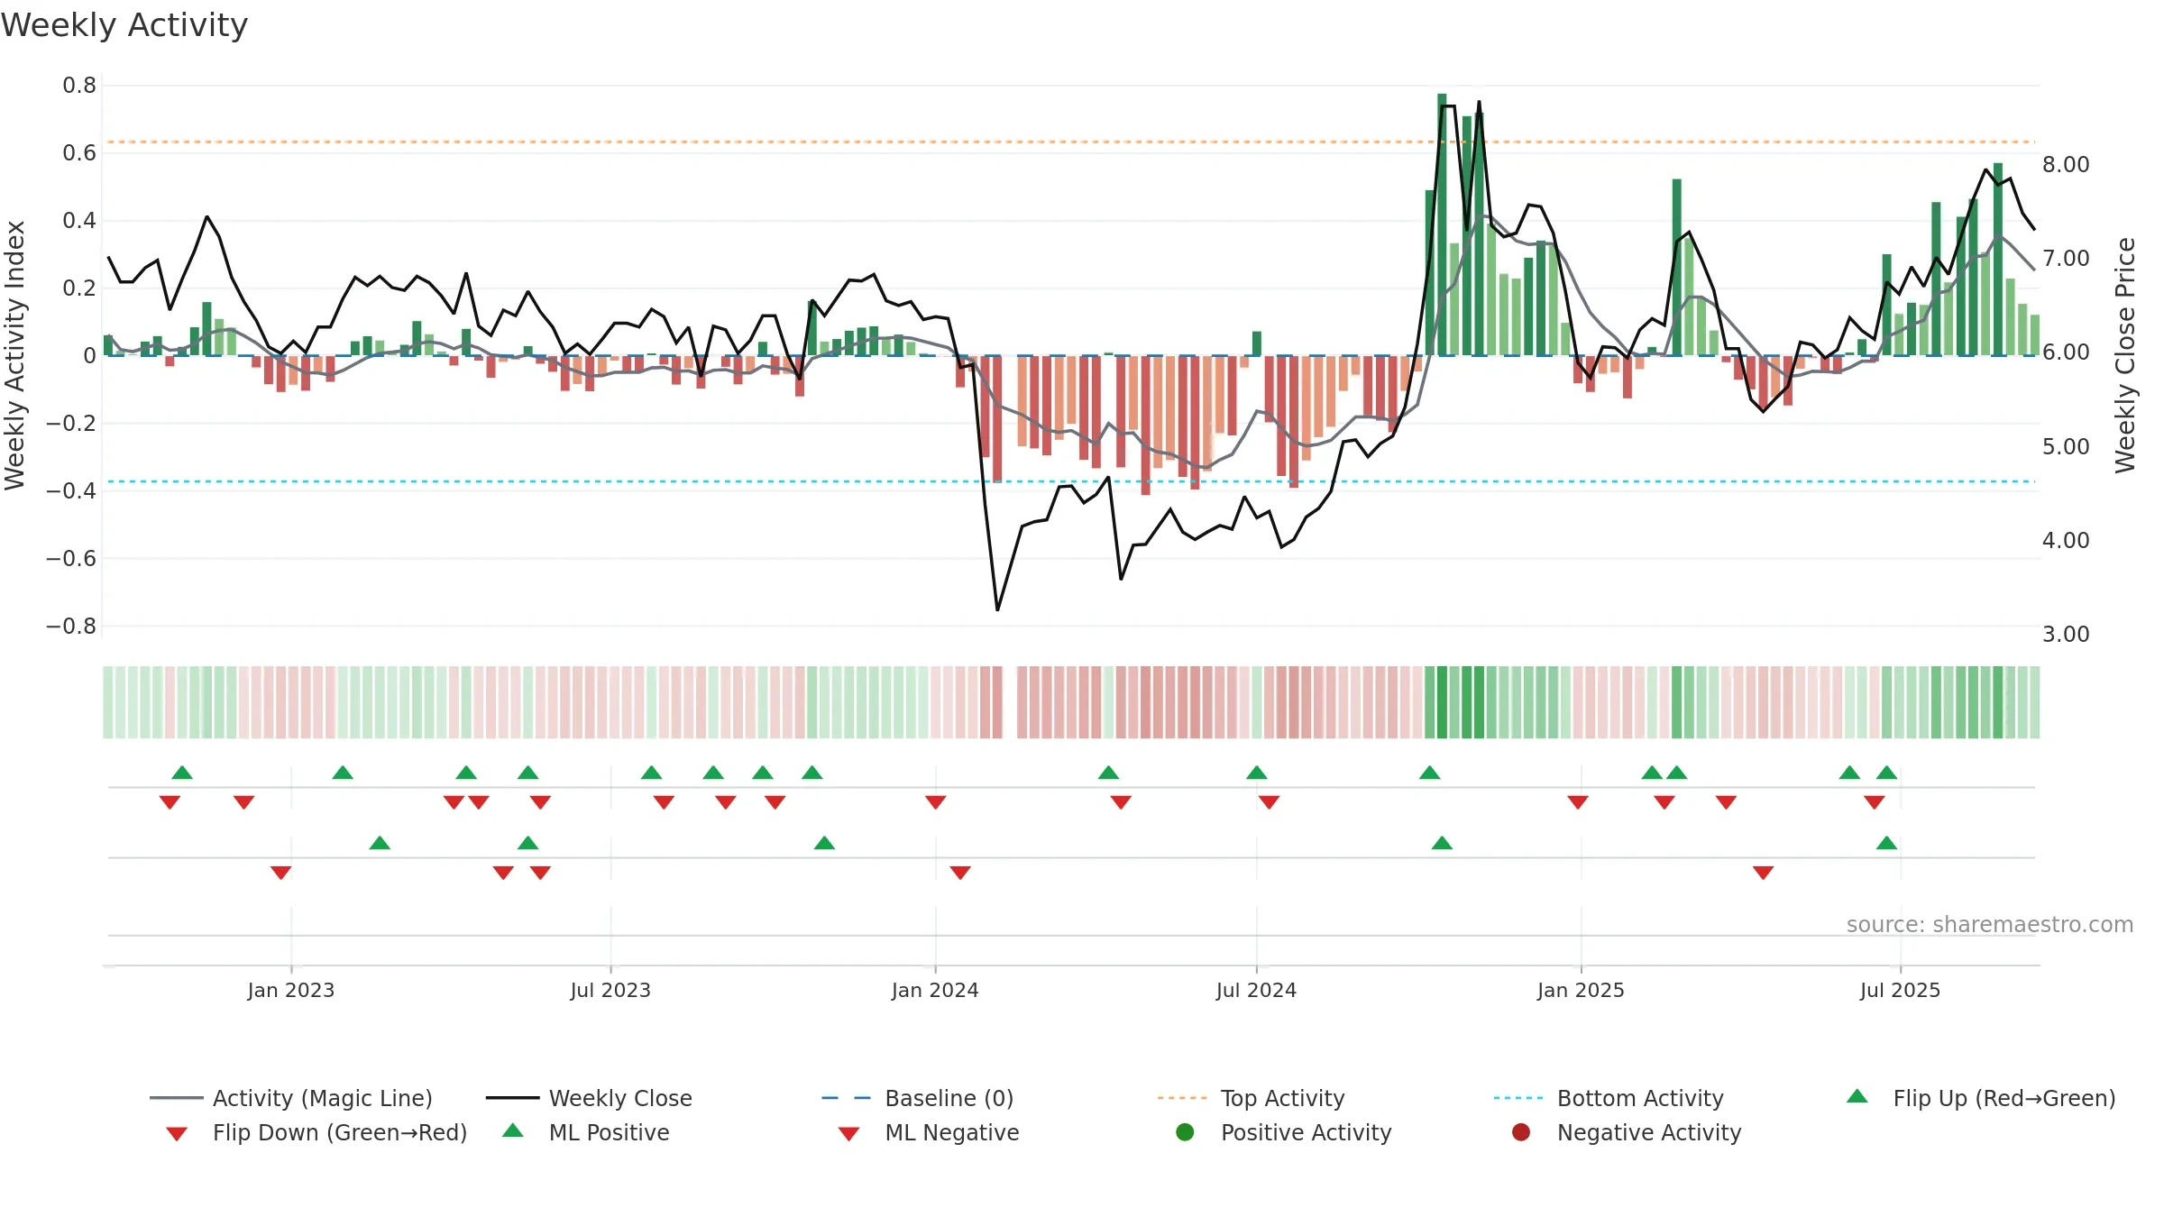Click the ML Negative marker just after Jan 2024
This screenshot has width=2164, height=1217.
[x=960, y=873]
